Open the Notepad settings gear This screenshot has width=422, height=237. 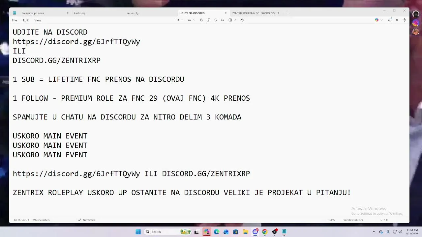click(404, 20)
